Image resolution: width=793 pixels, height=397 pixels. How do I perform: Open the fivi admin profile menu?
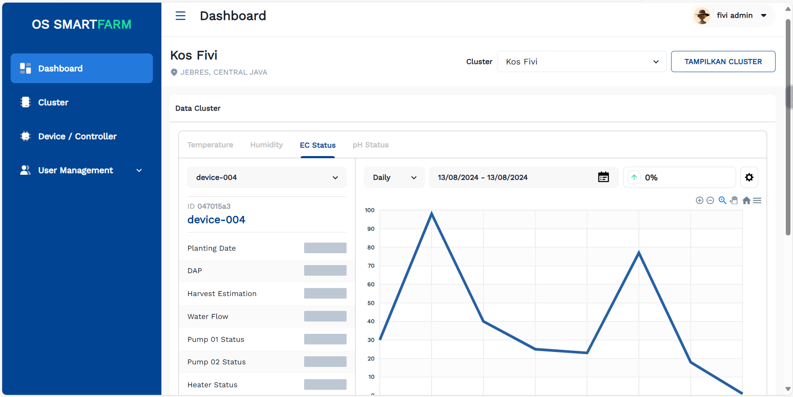tap(734, 16)
